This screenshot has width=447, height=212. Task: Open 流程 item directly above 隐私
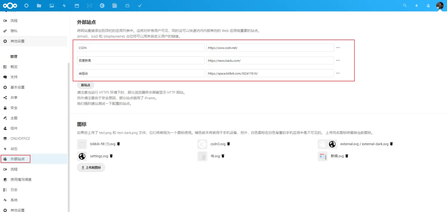pos(34,20)
